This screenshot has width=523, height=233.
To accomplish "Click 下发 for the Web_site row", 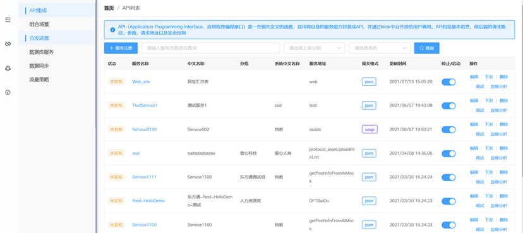I will 489,76.
